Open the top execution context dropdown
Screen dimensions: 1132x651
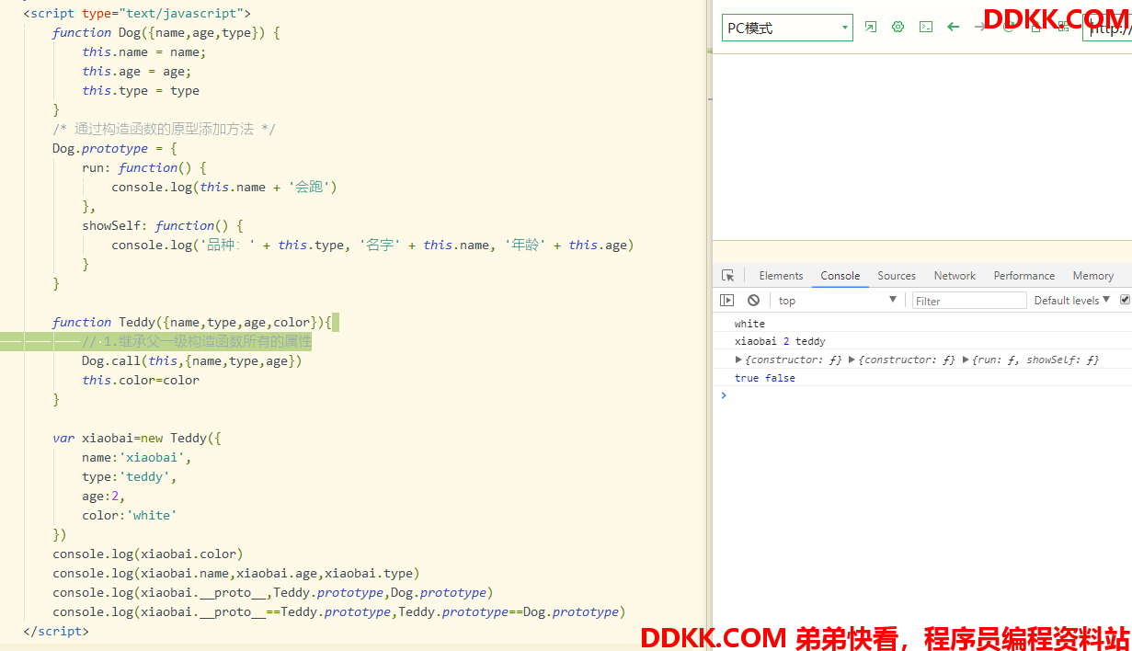[837, 301]
